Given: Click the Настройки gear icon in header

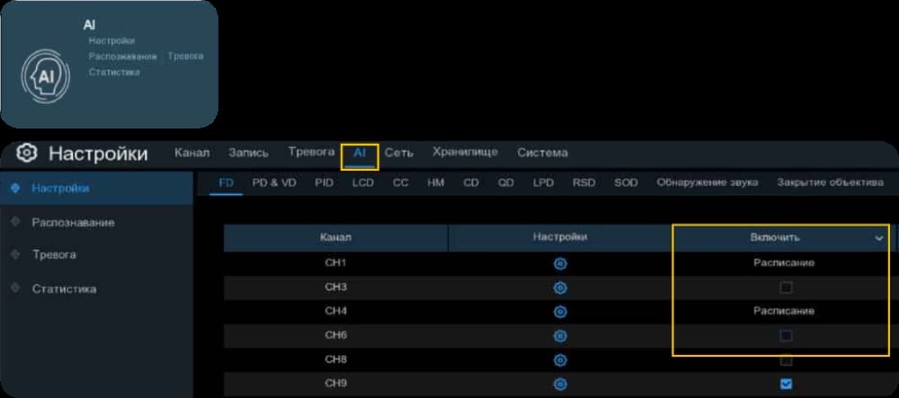Looking at the screenshot, I should click(26, 153).
